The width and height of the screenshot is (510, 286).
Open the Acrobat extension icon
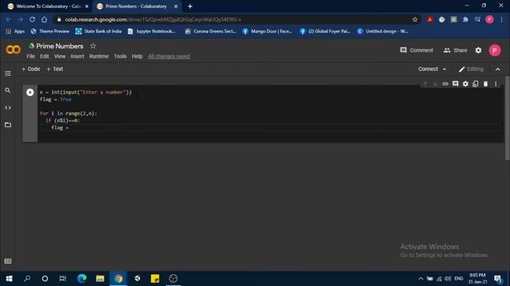[x=430, y=19]
